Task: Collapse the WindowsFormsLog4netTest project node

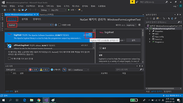Action: (147, 28)
